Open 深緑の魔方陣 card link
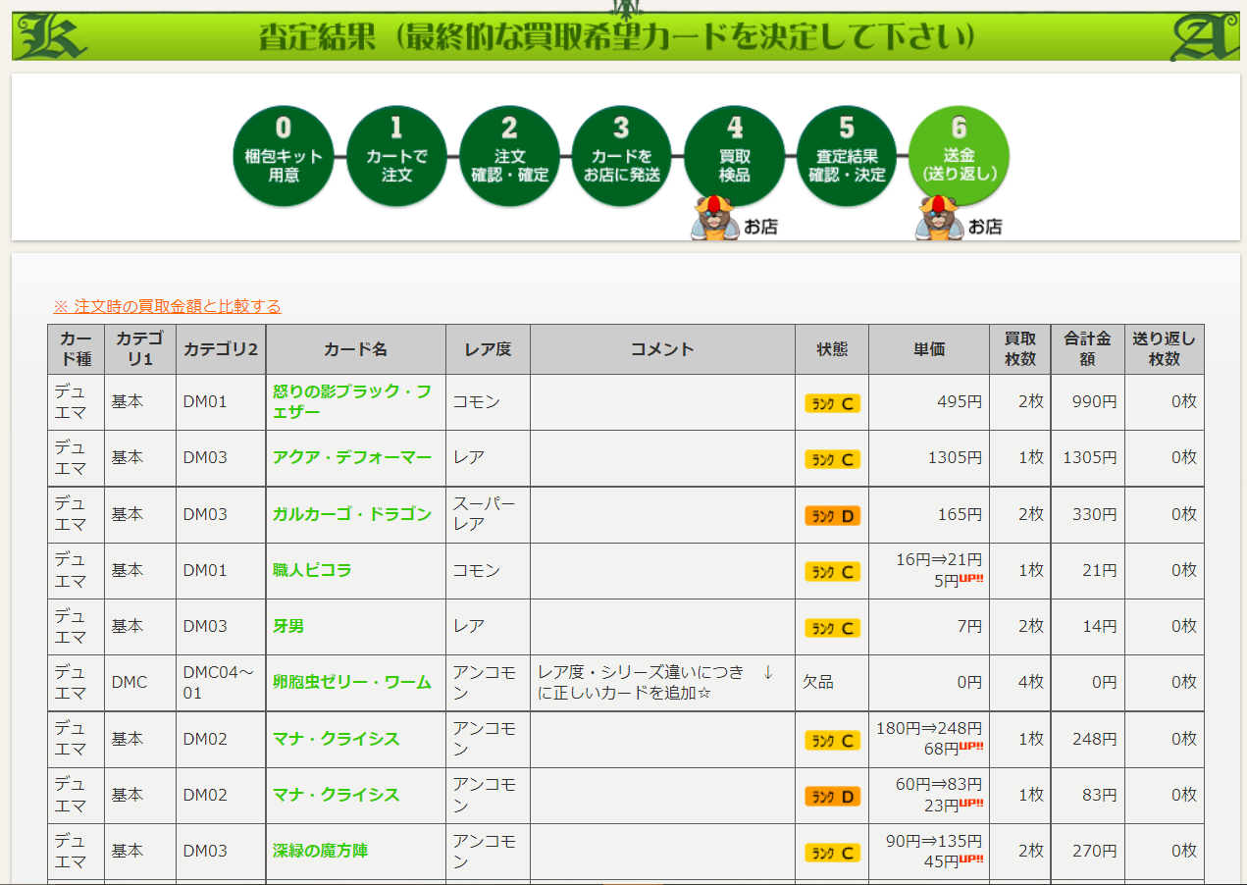The image size is (1247, 885). click(320, 851)
